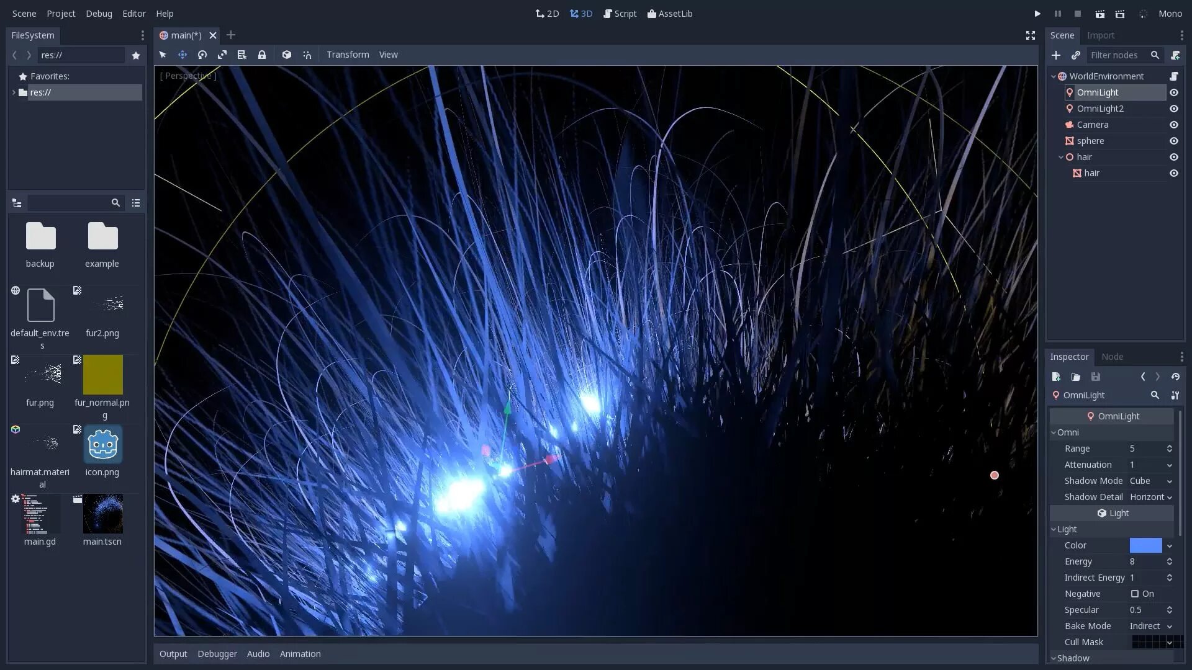Open the Transform menu button

(x=348, y=55)
